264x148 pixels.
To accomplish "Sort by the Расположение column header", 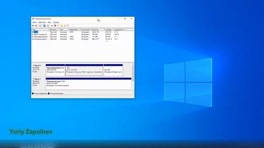I will coord(54,30).
